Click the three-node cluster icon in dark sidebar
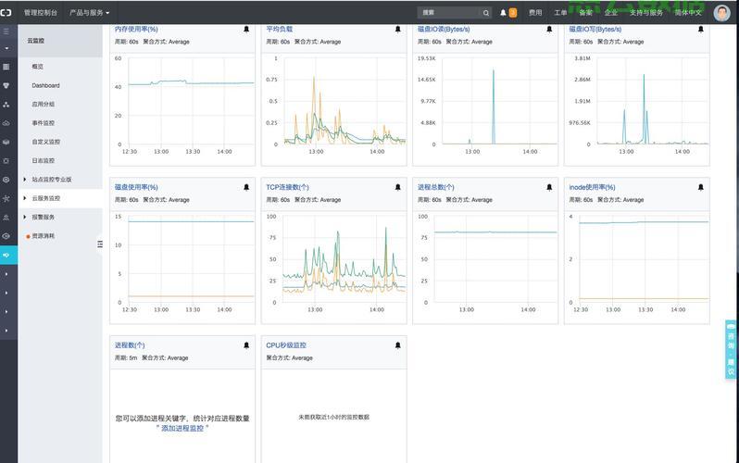The width and height of the screenshot is (739, 463). (x=6, y=105)
